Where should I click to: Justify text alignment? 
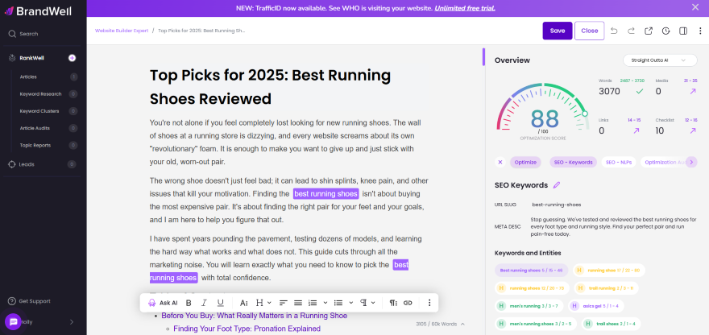click(x=298, y=303)
